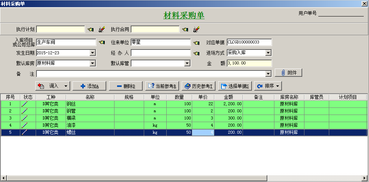
Task: Open the 排序 sort menu
Action: click(x=268, y=86)
